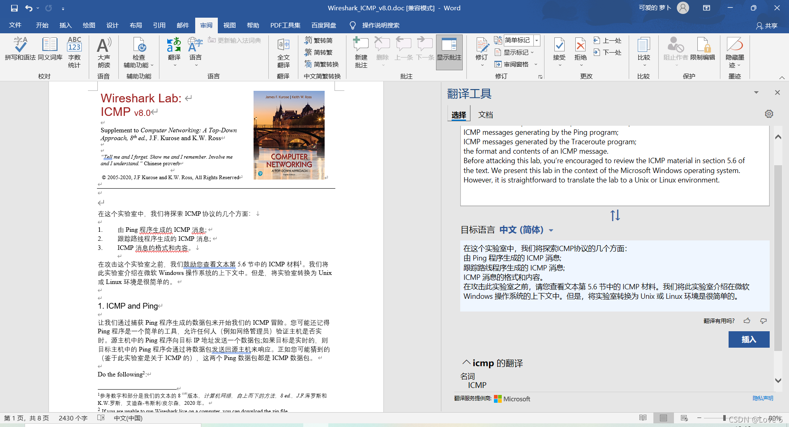
Task: Click the 插入 insert translation button
Action: point(749,339)
